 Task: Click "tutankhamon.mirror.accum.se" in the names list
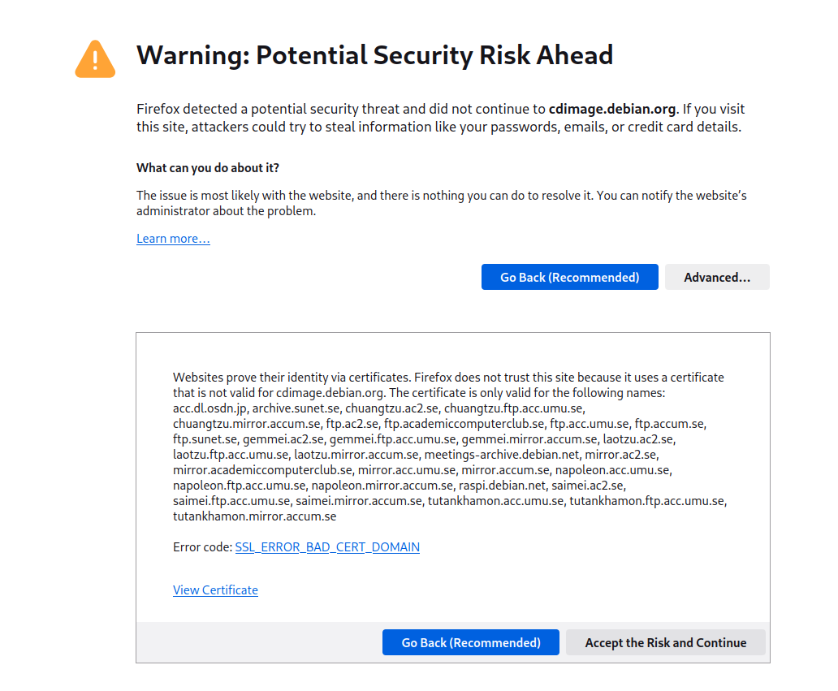click(254, 516)
